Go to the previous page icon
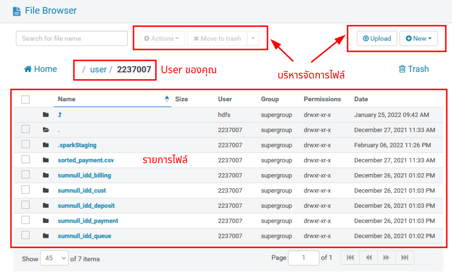 pyautogui.click(x=368, y=257)
